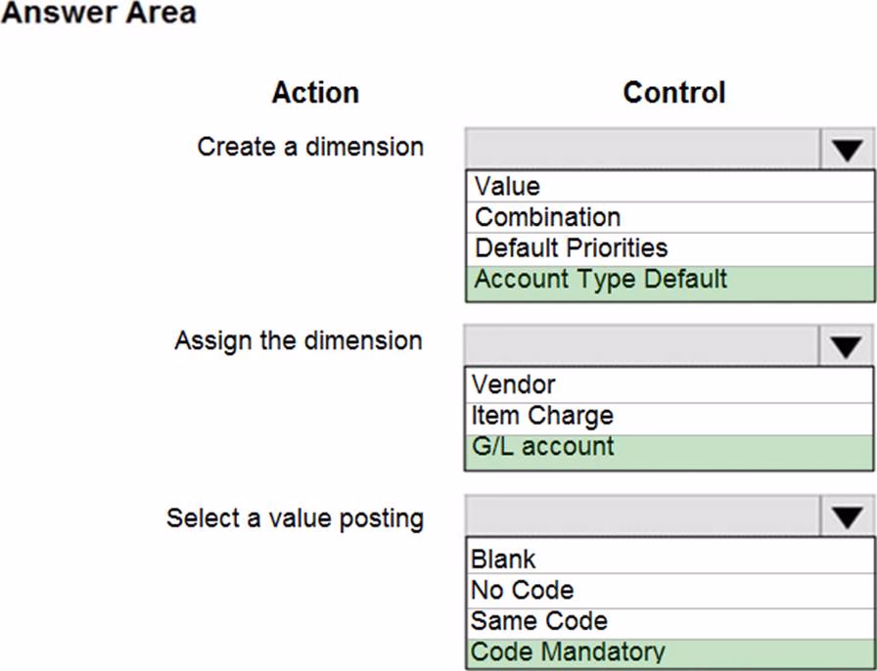Select Vendor in the dropdown list

tap(513, 384)
